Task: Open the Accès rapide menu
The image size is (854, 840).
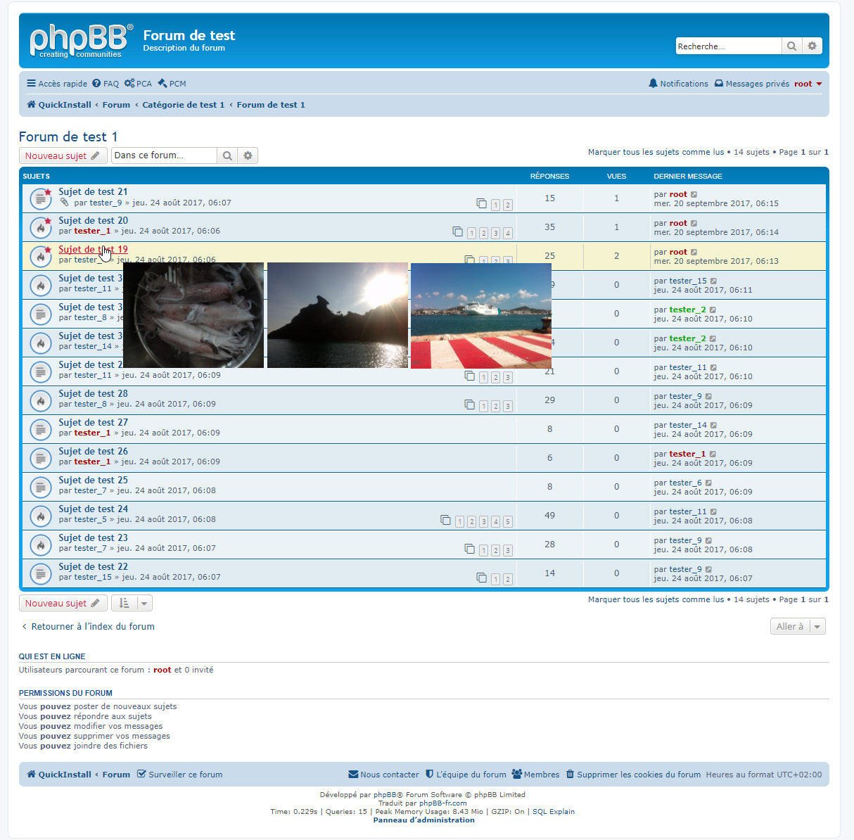Action: coord(57,84)
